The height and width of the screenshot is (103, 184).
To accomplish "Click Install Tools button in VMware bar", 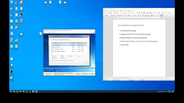I will (x=78, y=74).
